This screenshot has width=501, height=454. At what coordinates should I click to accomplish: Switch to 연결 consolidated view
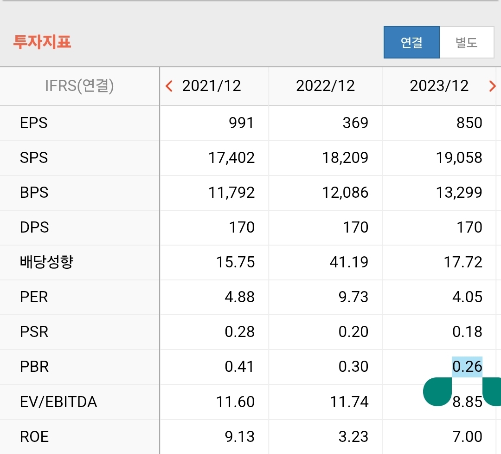coord(411,43)
